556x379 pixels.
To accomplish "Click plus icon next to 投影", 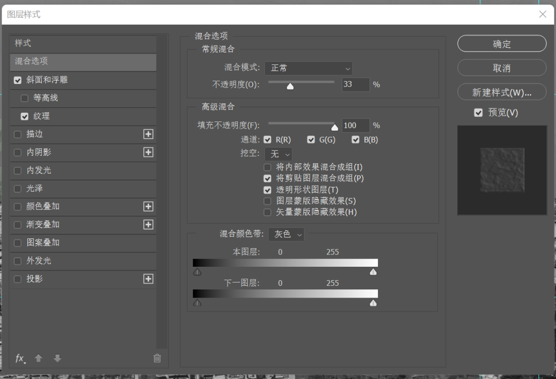I will click(x=148, y=279).
